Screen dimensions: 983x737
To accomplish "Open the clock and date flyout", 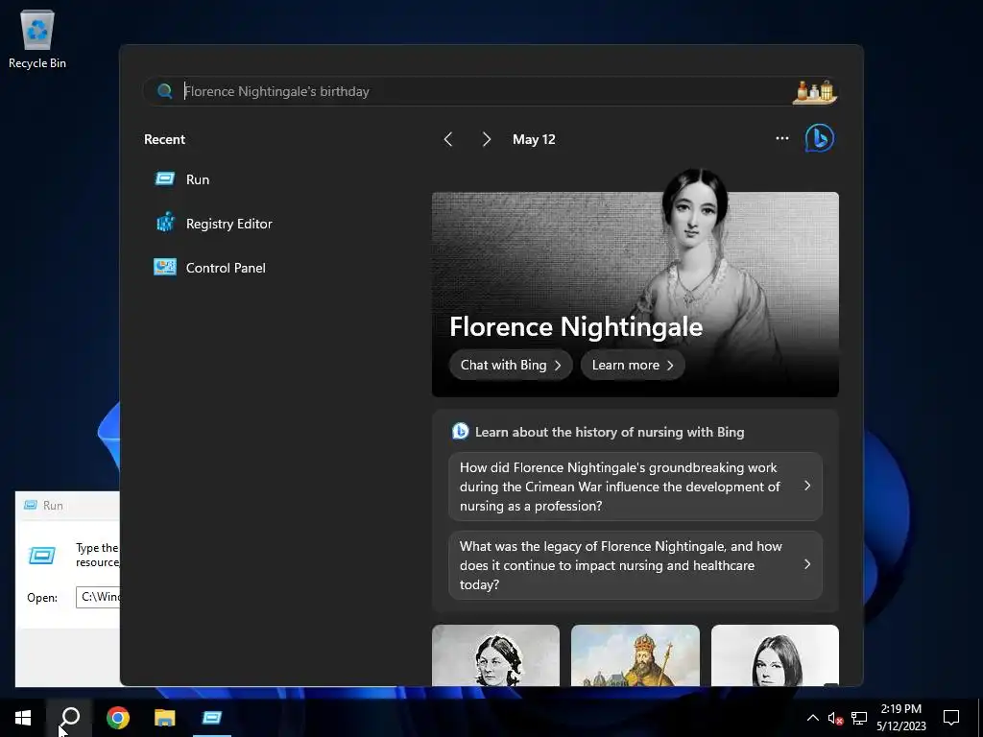I will click(900, 718).
